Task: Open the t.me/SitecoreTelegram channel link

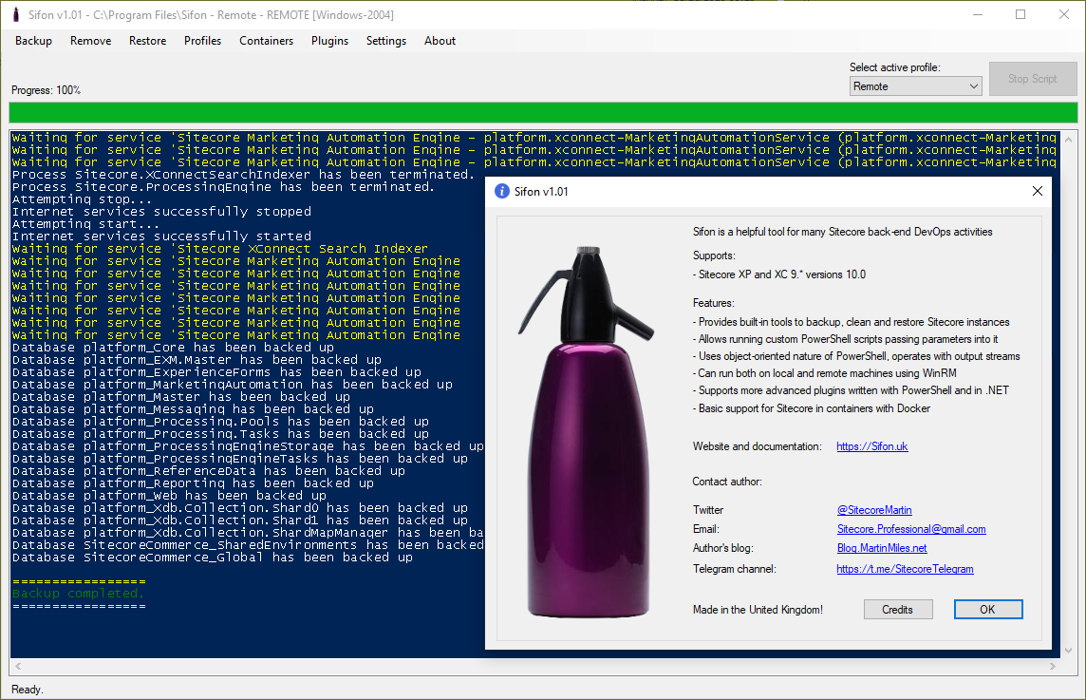Action: (905, 568)
